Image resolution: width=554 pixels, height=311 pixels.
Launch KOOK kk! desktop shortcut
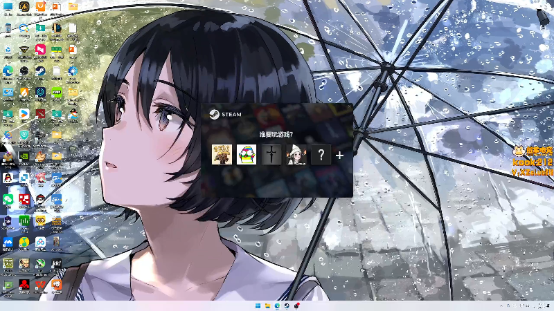tap(57, 263)
